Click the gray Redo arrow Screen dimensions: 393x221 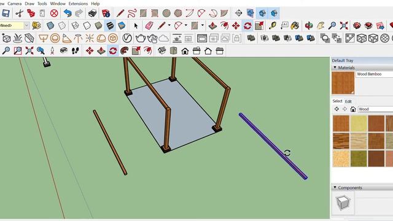[79, 13]
